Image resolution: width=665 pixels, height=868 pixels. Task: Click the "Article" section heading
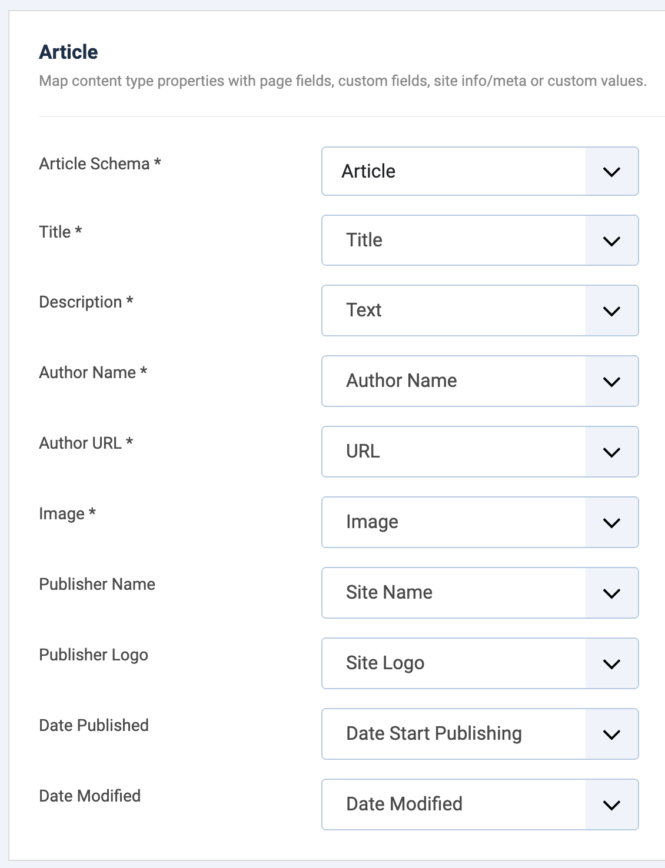pyautogui.click(x=68, y=52)
